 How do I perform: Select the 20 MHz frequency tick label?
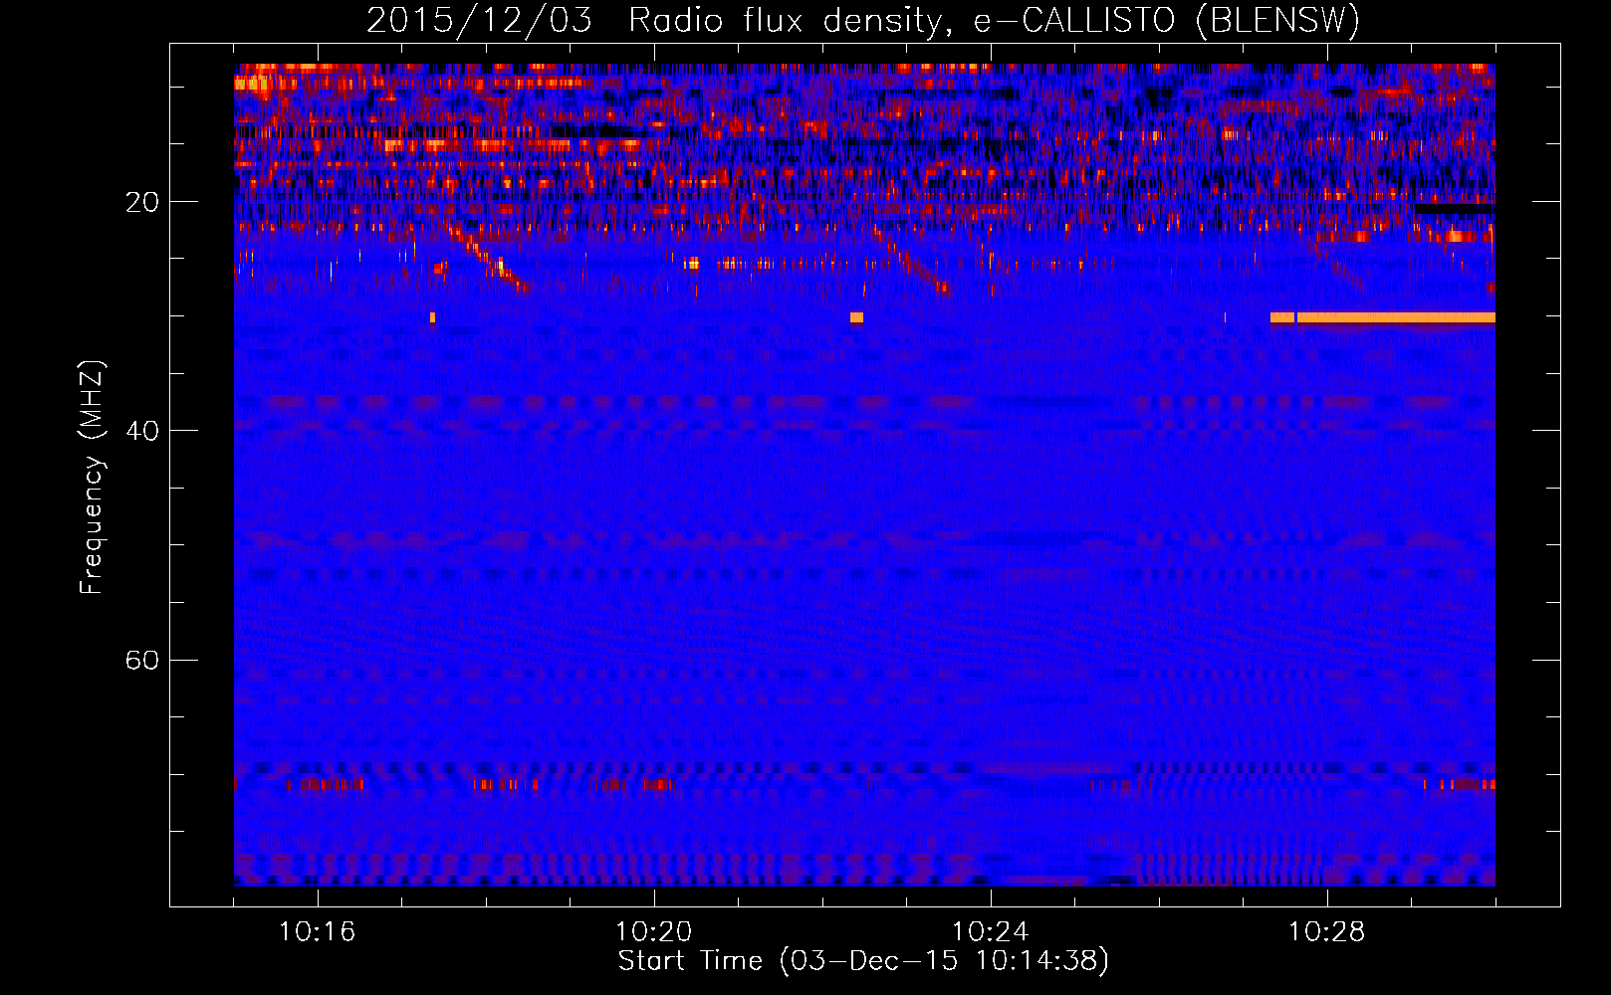click(142, 202)
